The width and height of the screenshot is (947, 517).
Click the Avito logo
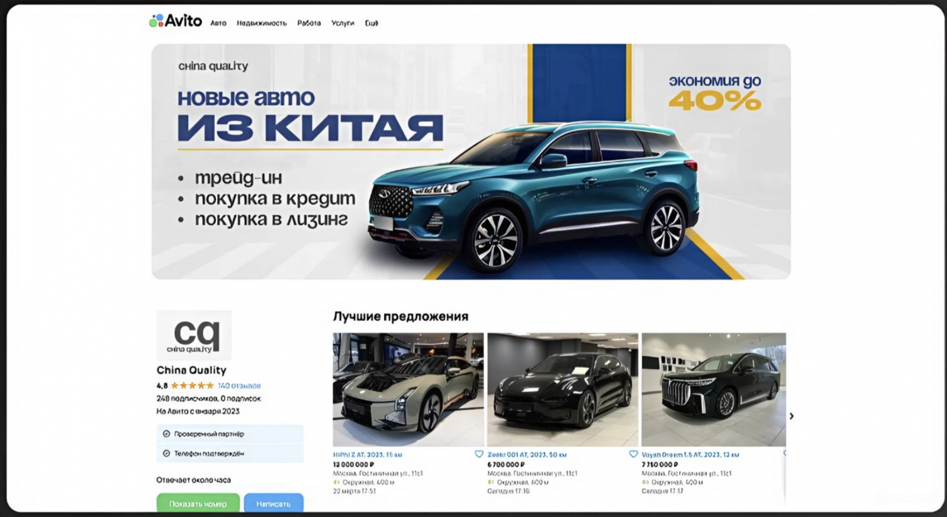(175, 21)
